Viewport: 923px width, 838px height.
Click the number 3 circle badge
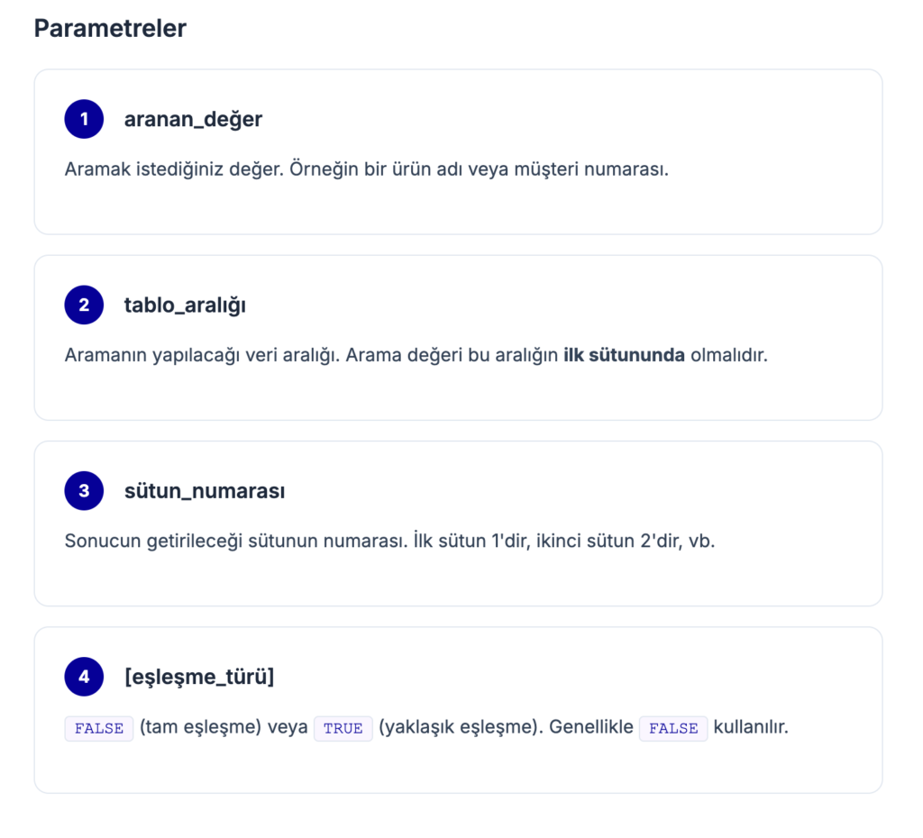84,491
